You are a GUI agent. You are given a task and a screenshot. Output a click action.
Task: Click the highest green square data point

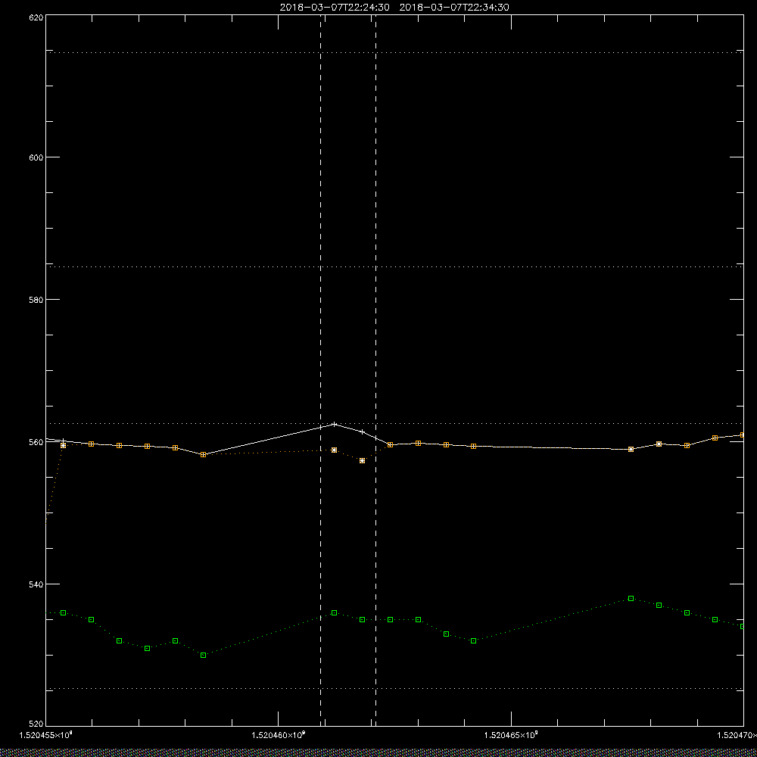point(631,599)
